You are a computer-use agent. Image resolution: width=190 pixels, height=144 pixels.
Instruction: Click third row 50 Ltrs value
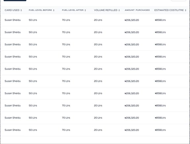pyautogui.click(x=33, y=44)
